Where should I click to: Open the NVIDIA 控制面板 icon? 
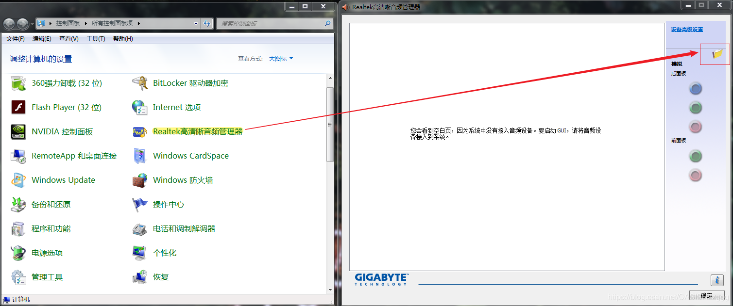coord(18,131)
